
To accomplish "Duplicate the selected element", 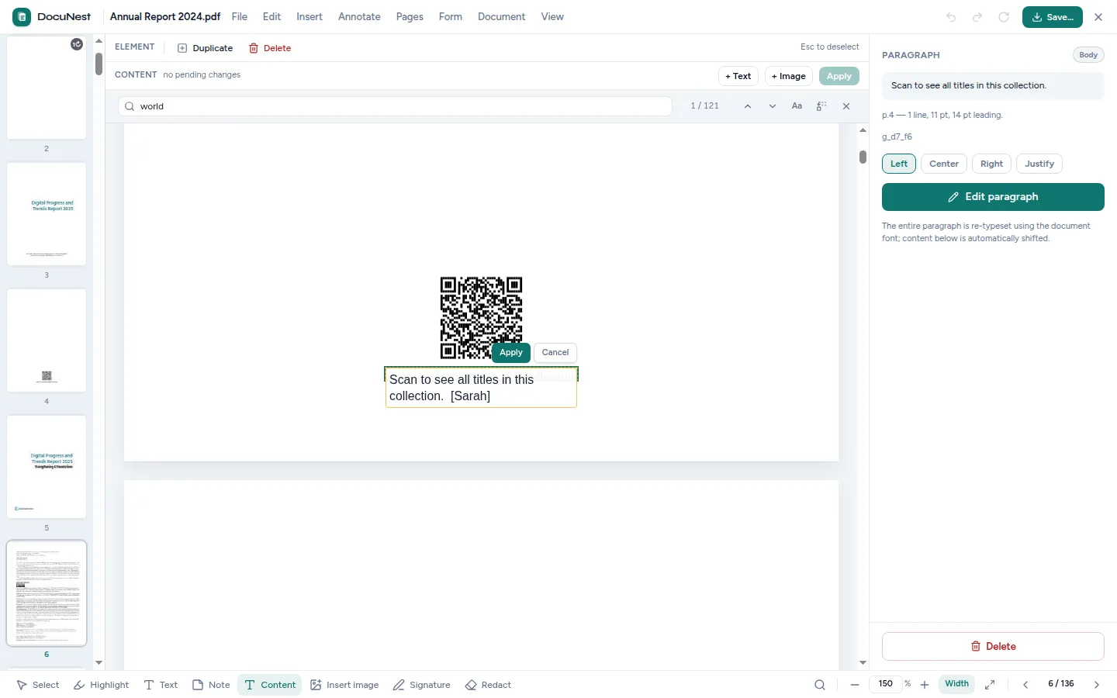I will coord(206,48).
